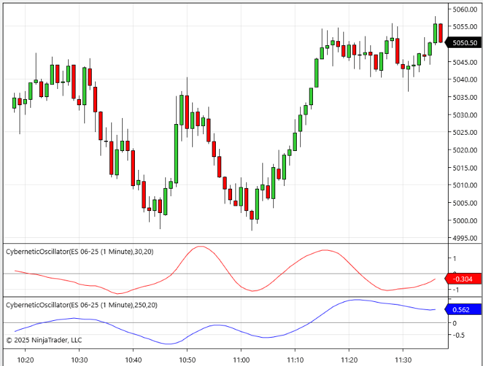Viewport: 483px width, 366px height.
Task: Click the highest peak of red oscillator line
Action: click(x=200, y=247)
